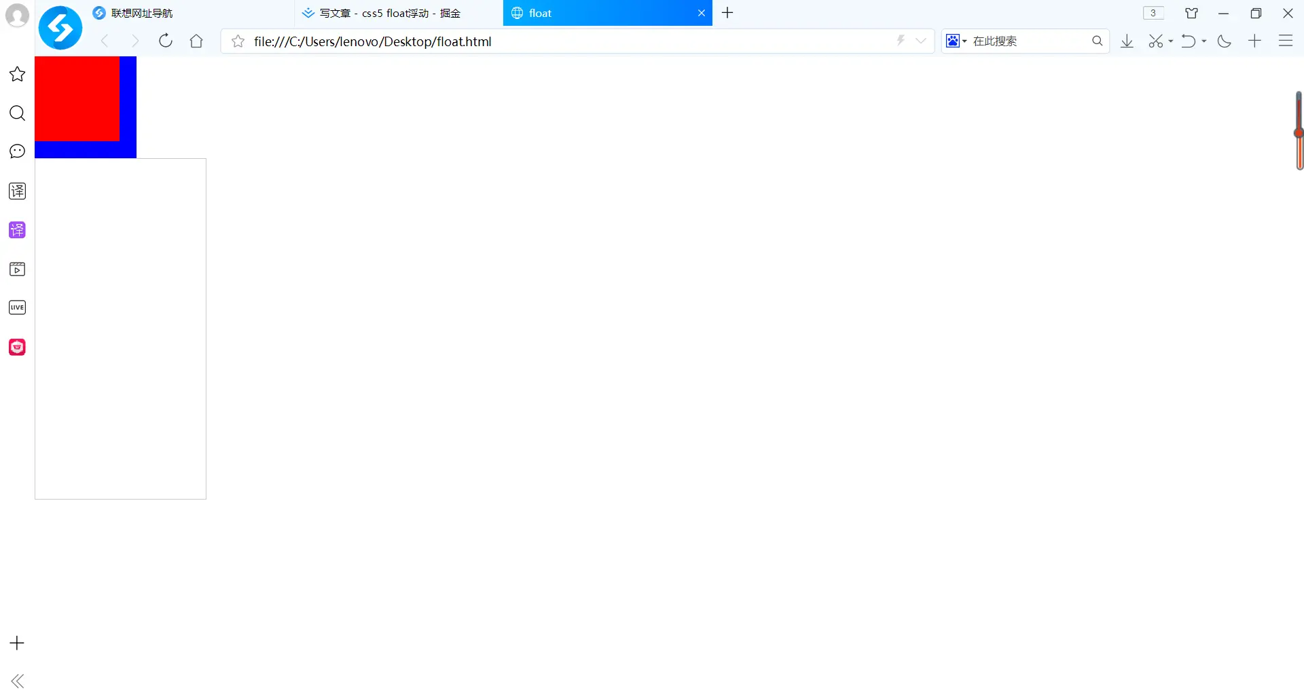
Task: Collapse the sidebar with double arrow
Action: [x=18, y=681]
